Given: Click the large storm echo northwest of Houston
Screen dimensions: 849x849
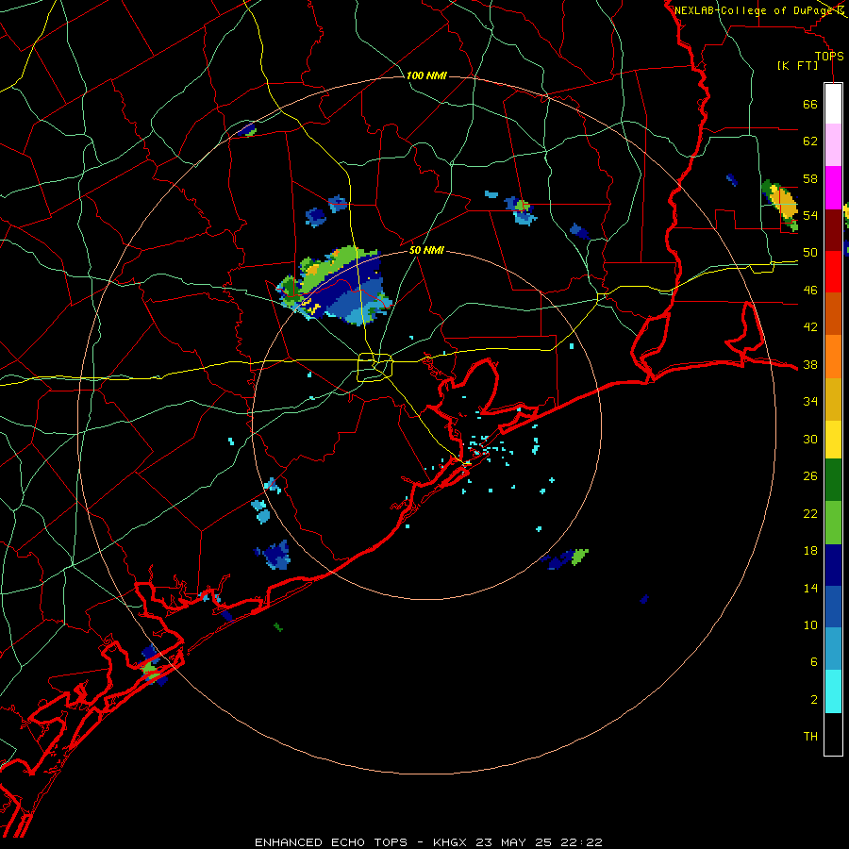Looking at the screenshot, I should coord(336,286).
